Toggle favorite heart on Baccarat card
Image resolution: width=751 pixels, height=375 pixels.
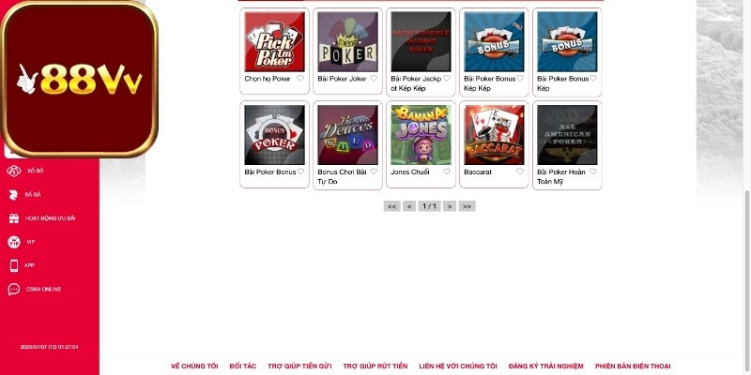coord(520,172)
